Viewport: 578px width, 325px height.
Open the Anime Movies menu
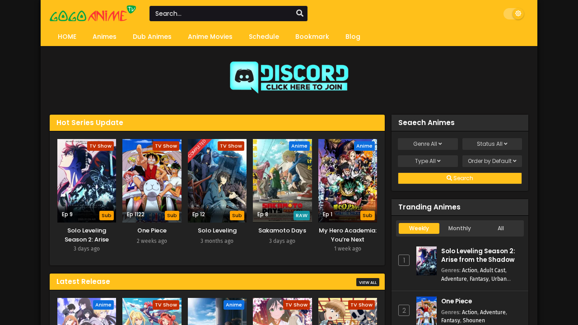pyautogui.click(x=210, y=37)
